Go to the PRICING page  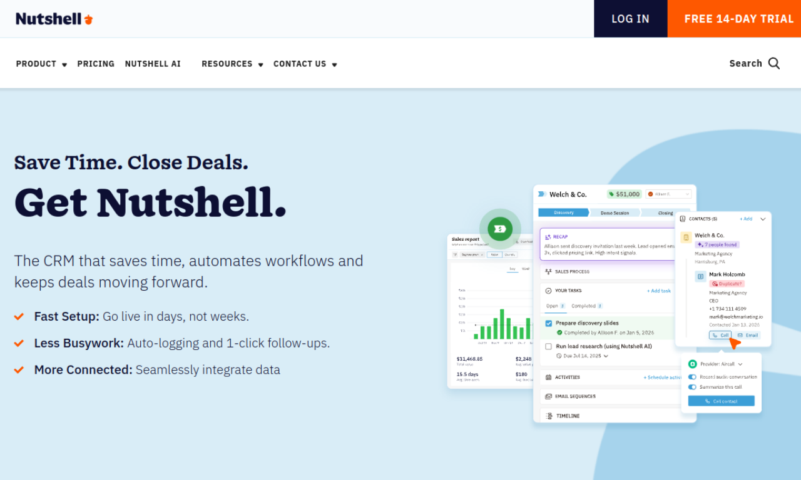[x=96, y=64]
